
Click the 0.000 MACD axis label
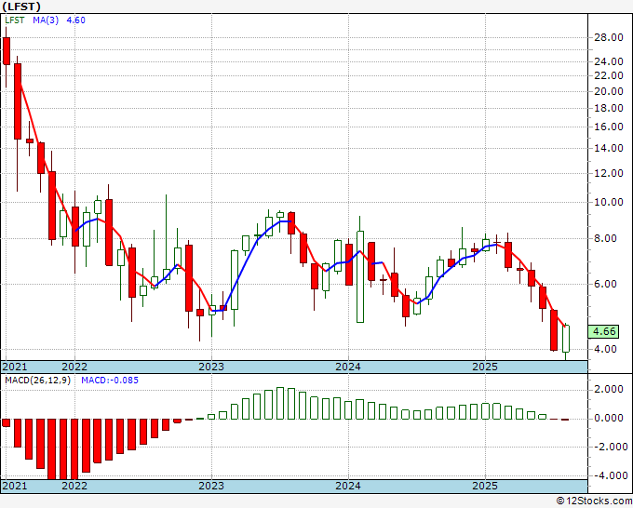click(x=609, y=419)
